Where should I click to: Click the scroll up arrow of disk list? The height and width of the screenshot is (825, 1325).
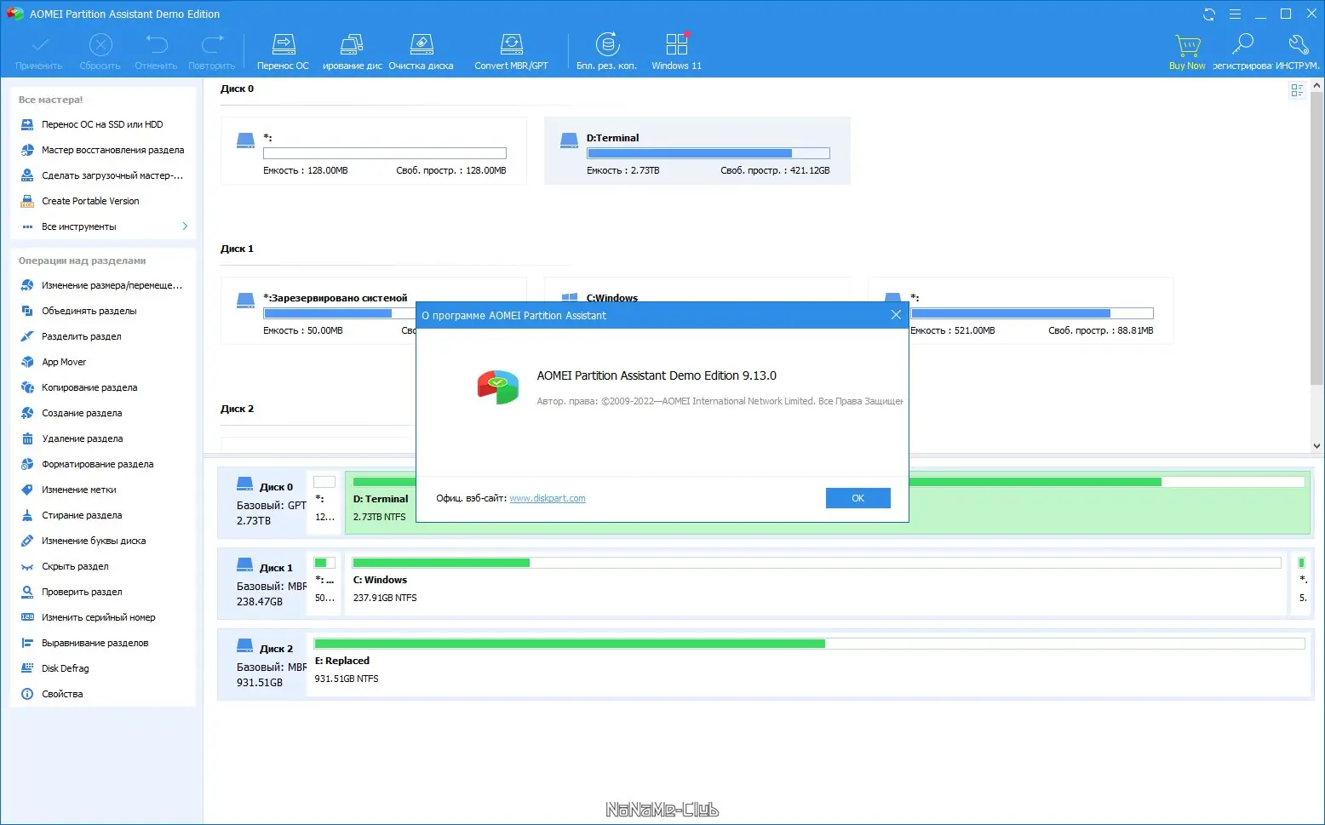click(1317, 85)
